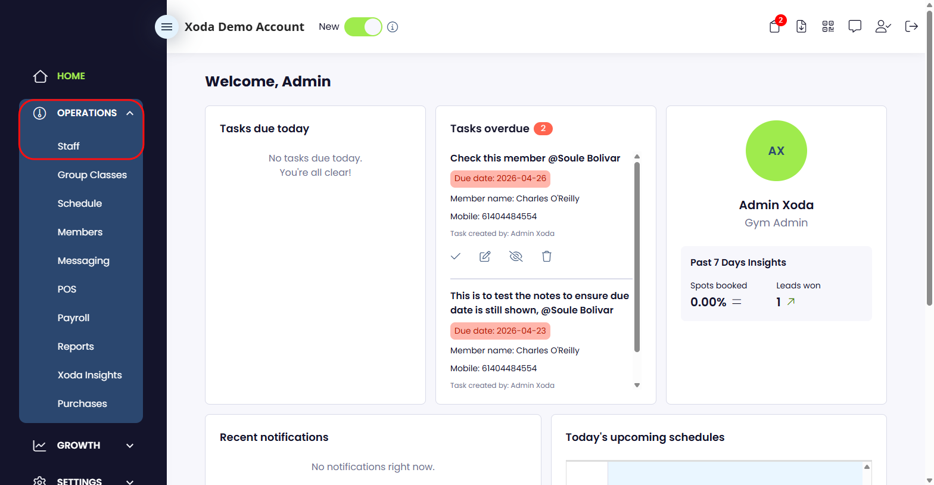The width and height of the screenshot is (934, 485).
Task: Edit the Check this member task
Action: point(485,256)
